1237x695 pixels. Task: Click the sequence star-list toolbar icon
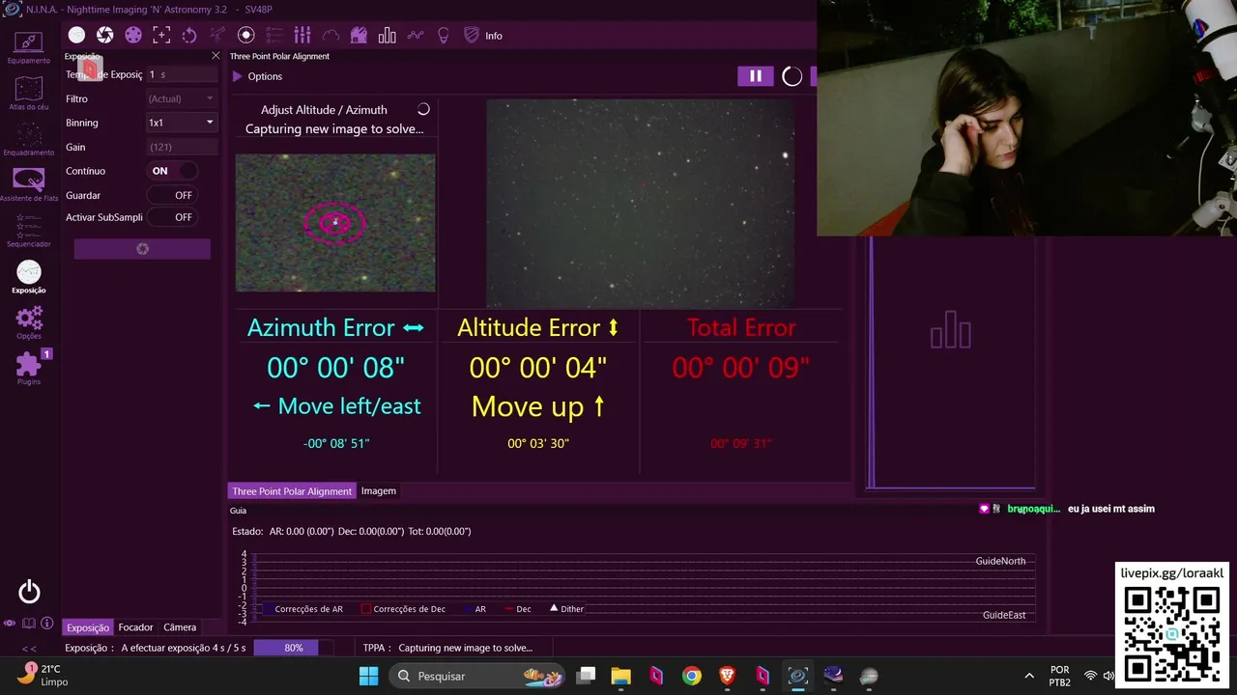273,36
